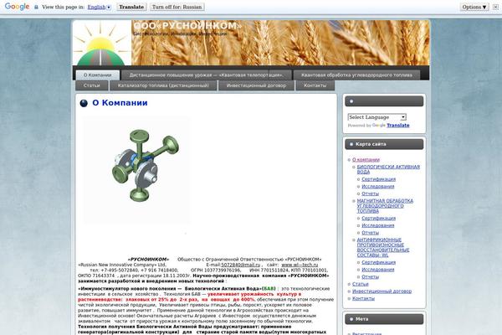Open the 'Инвестиционный договор' tab
Image resolution: width=502 pixels, height=335 pixels.
(256, 85)
